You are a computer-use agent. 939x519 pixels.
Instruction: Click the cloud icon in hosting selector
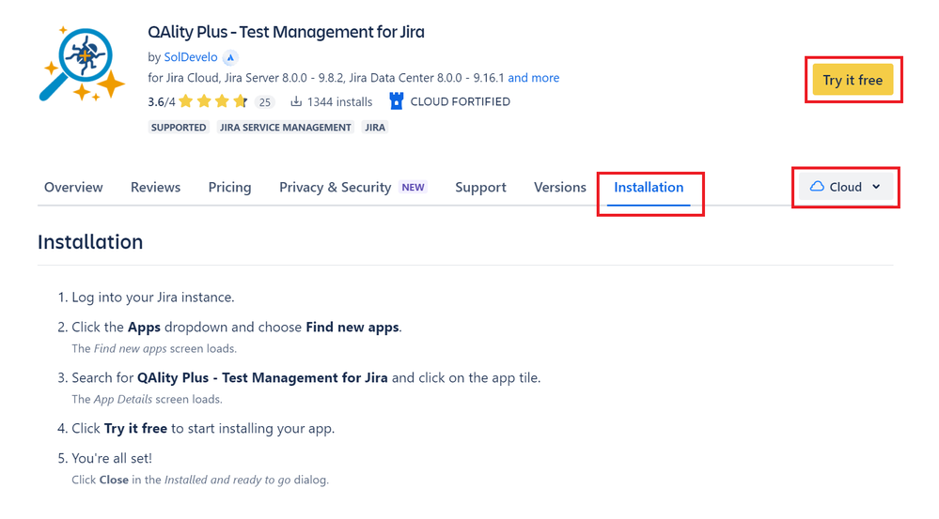pyautogui.click(x=817, y=187)
